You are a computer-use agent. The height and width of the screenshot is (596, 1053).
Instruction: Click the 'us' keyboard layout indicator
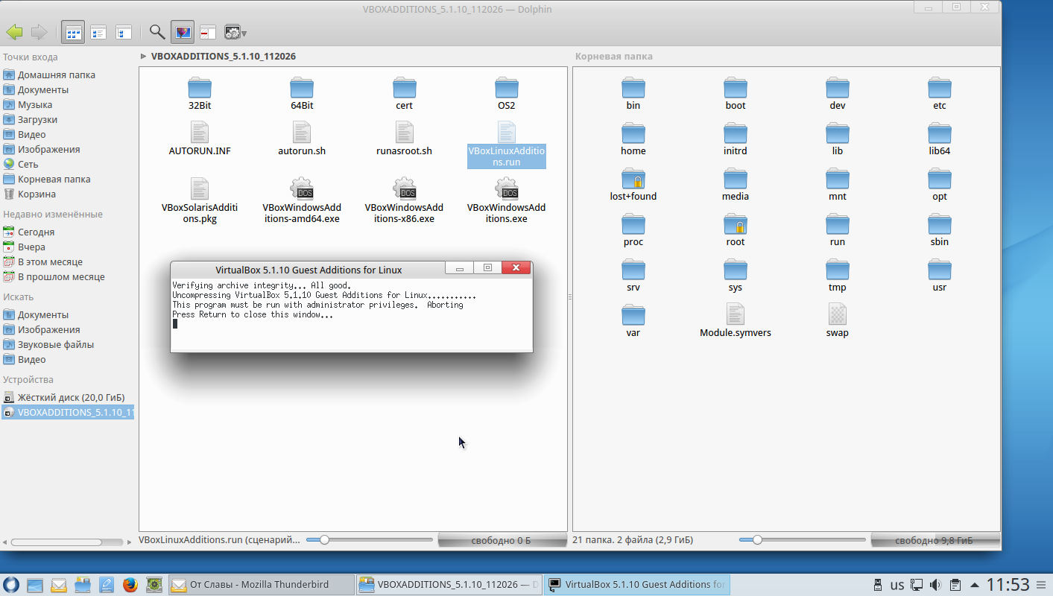pyautogui.click(x=897, y=585)
